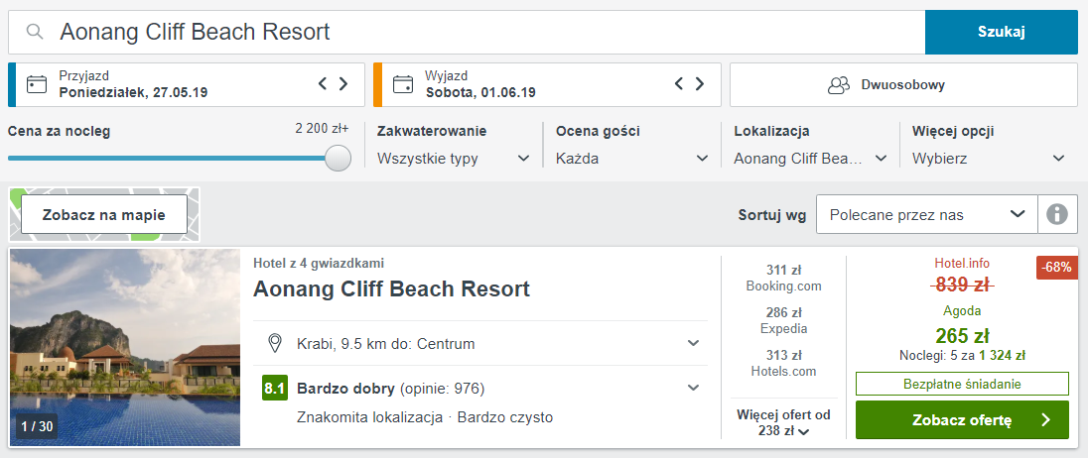Click the price per night slider handle

pos(338,158)
